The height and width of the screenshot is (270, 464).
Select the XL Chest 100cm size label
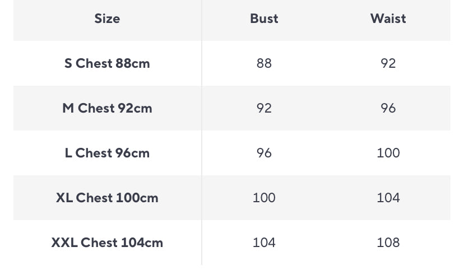[x=107, y=198]
